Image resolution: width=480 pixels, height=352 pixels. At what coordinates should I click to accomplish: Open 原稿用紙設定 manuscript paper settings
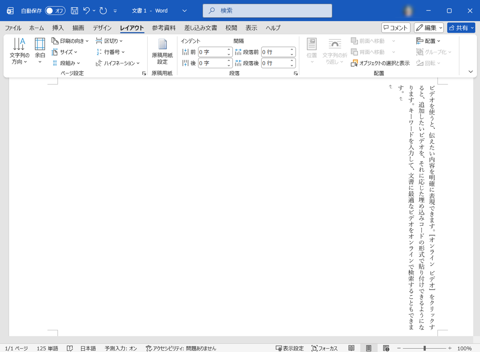click(162, 51)
